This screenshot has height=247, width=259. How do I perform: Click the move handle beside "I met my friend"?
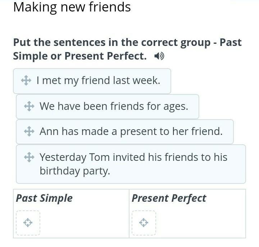[x=26, y=80]
